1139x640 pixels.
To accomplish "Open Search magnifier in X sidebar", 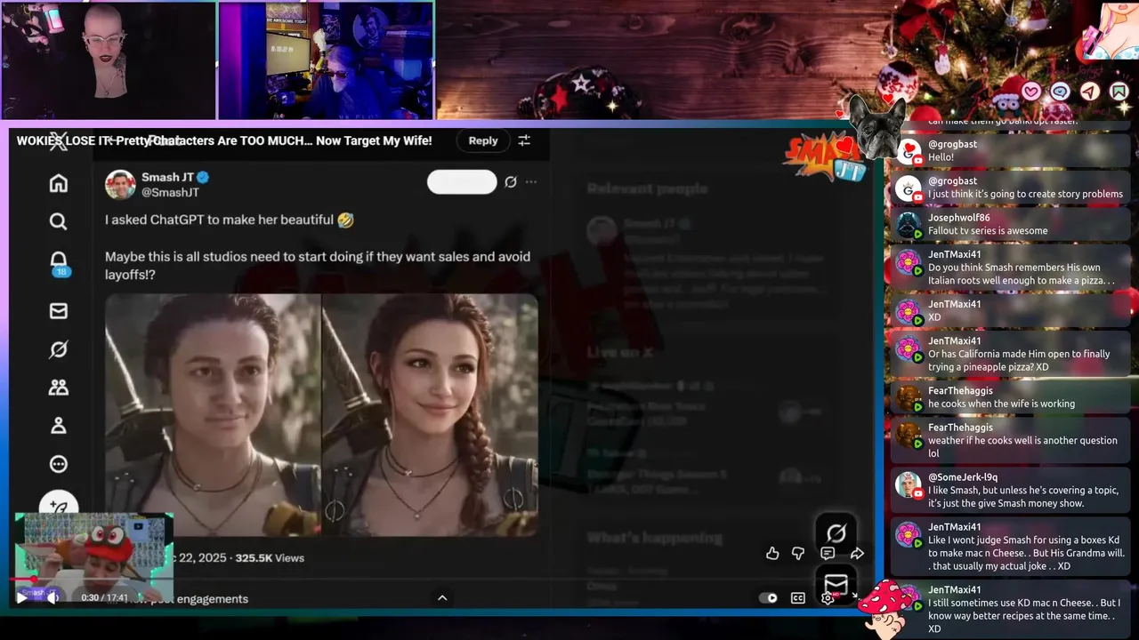I will pos(58,221).
